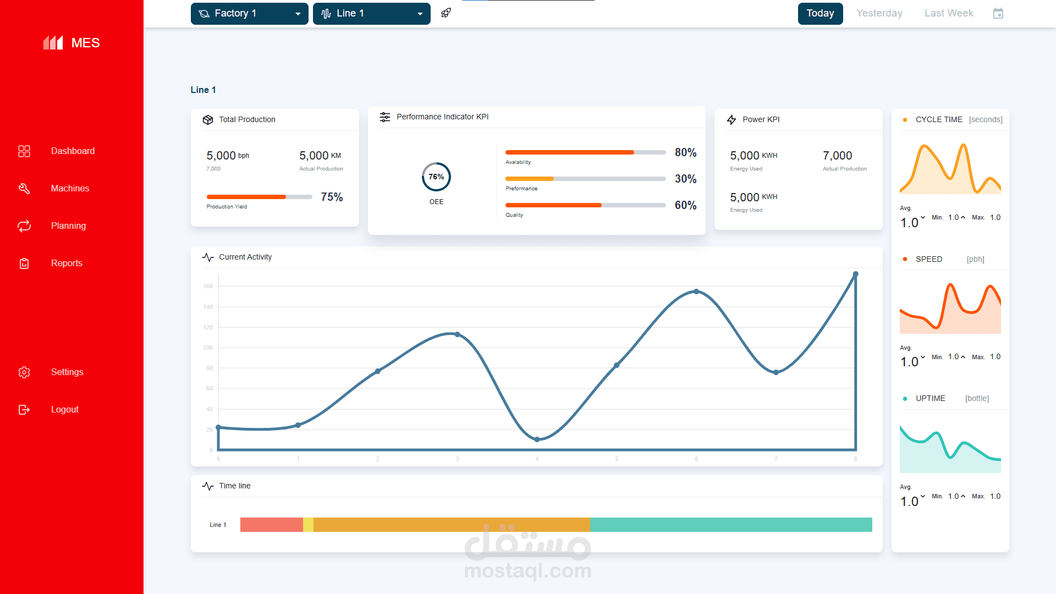Viewport: 1056px width, 594px height.
Task: Click the Performance Indicator KPI sliders icon
Action: [x=385, y=117]
